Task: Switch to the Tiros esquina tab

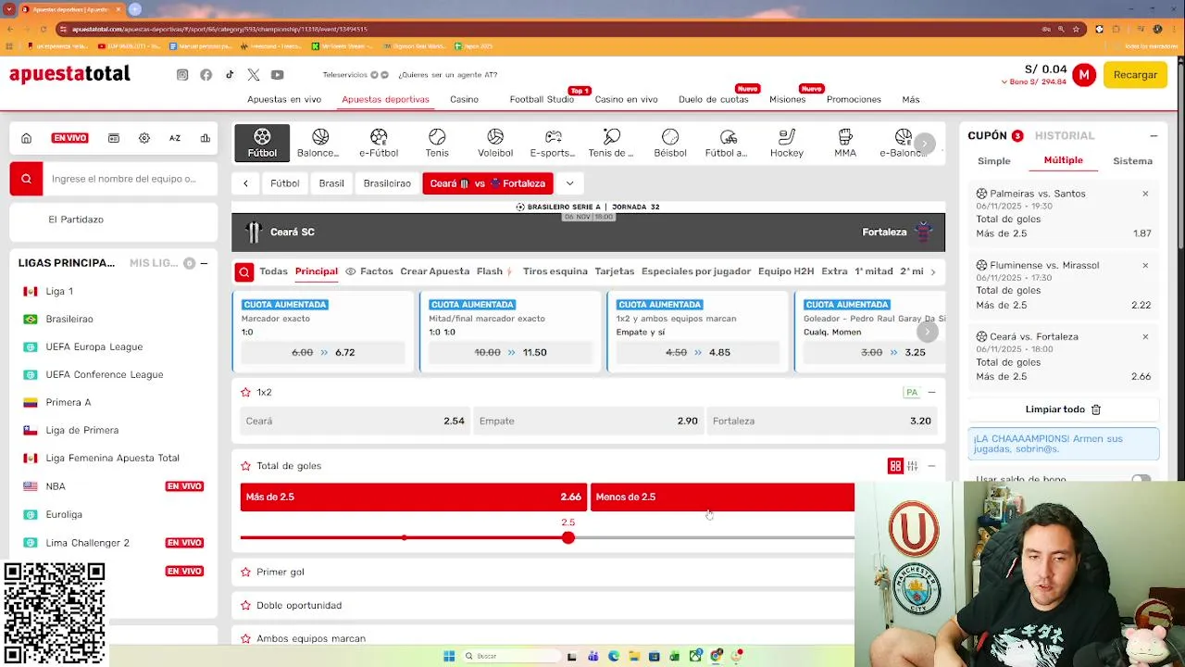Action: 555,271
